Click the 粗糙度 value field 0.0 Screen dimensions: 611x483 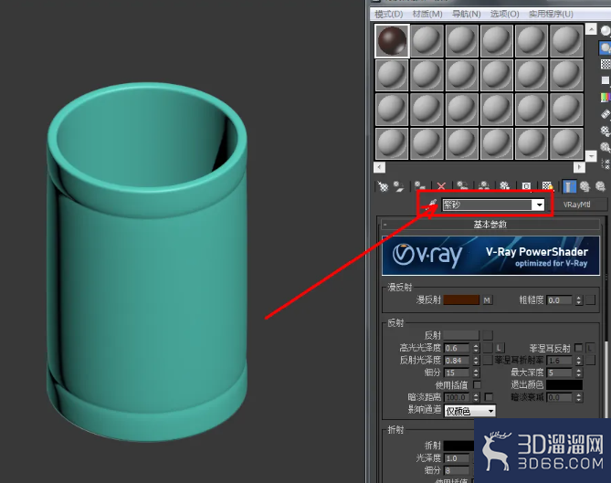pos(561,300)
